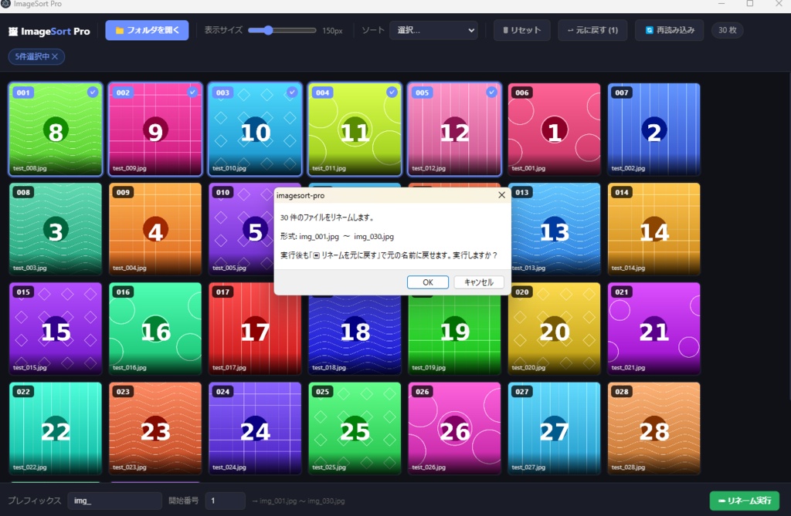Select thumbnail test_001.jpg
The height and width of the screenshot is (516, 791).
click(x=554, y=129)
